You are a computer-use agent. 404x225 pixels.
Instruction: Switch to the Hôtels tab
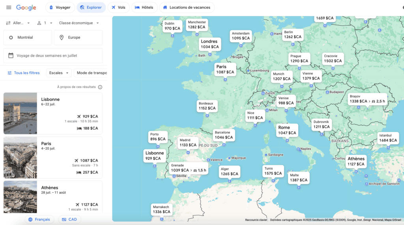pos(144,7)
